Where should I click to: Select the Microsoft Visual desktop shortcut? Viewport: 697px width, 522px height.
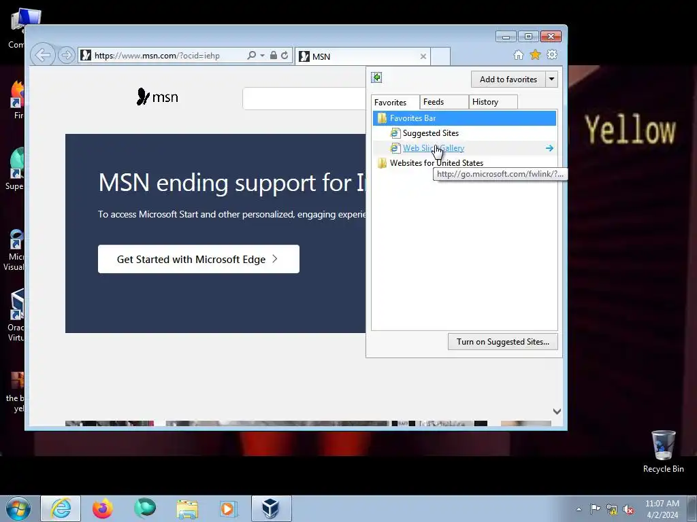(x=14, y=249)
